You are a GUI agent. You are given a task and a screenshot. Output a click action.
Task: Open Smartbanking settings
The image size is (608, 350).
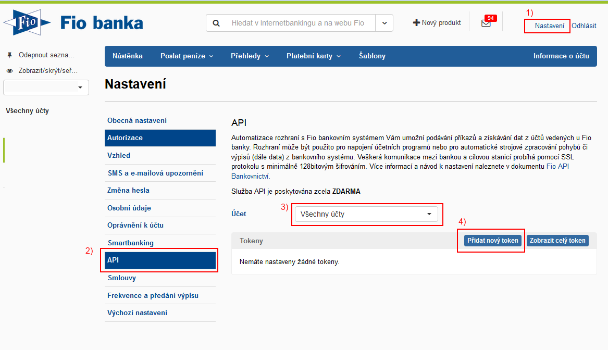tap(160, 243)
